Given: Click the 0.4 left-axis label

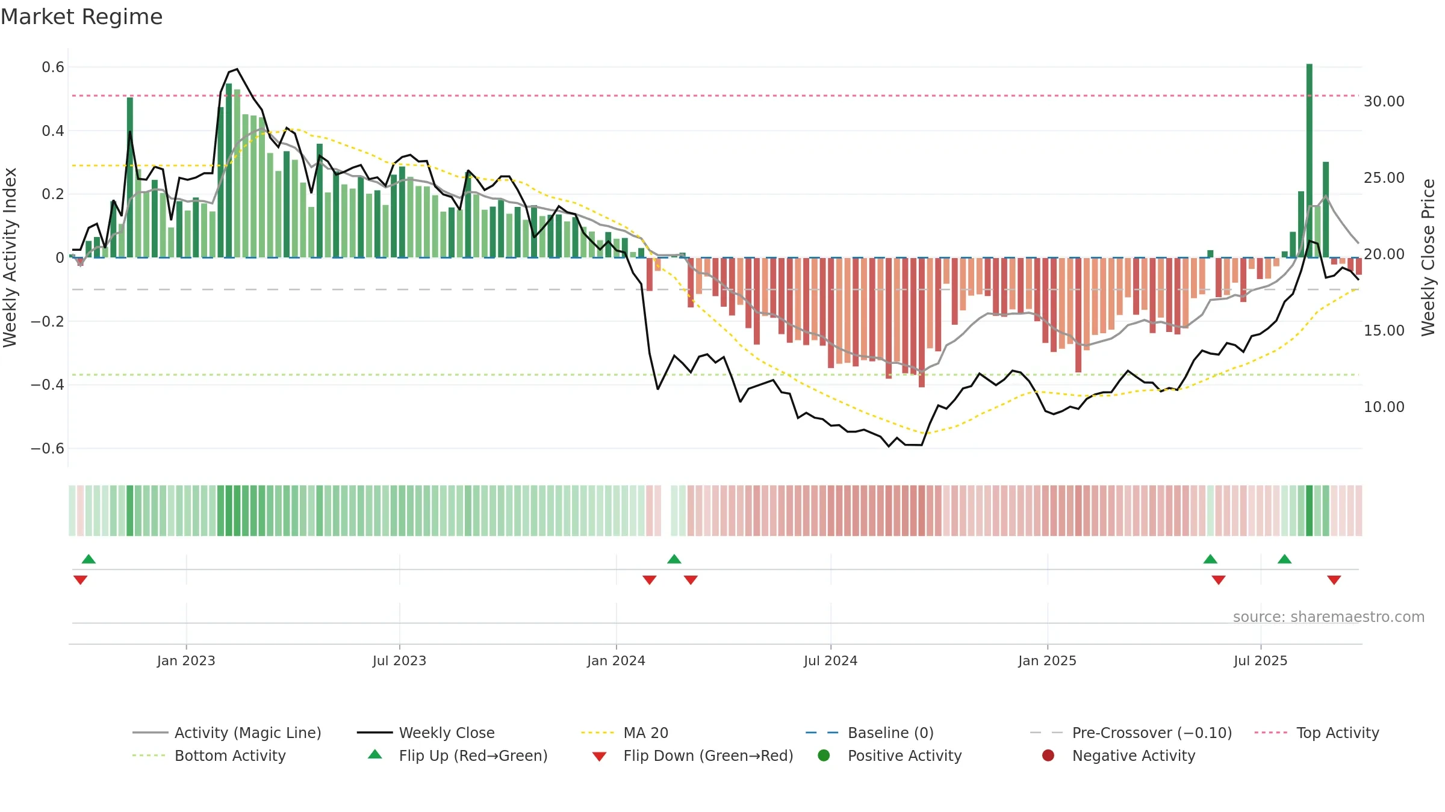Looking at the screenshot, I should 53,131.
